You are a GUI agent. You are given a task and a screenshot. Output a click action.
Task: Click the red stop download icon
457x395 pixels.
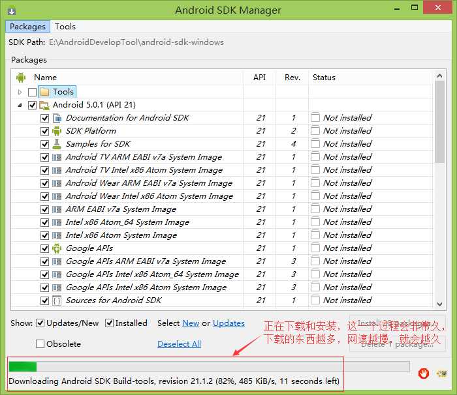(423, 373)
